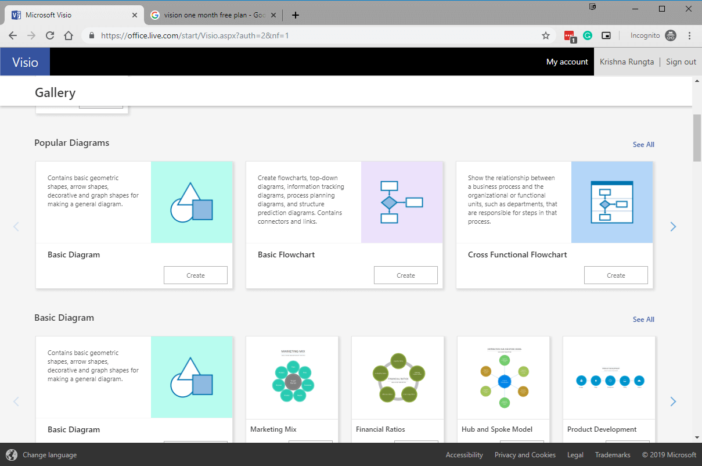
Task: Go to the browser home icon
Action: pos(69,35)
